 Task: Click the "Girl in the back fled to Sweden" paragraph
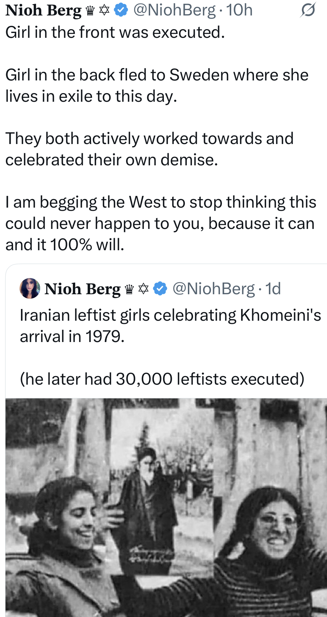(x=157, y=86)
